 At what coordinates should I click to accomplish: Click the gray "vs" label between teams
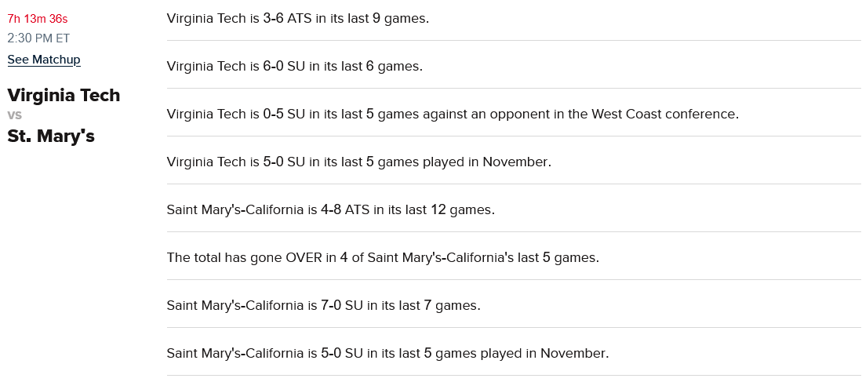coord(14,115)
